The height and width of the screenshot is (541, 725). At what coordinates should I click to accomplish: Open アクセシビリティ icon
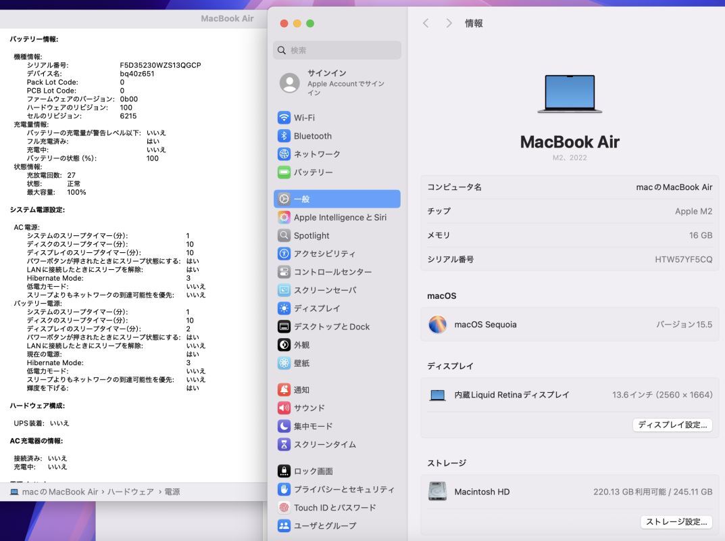(284, 254)
